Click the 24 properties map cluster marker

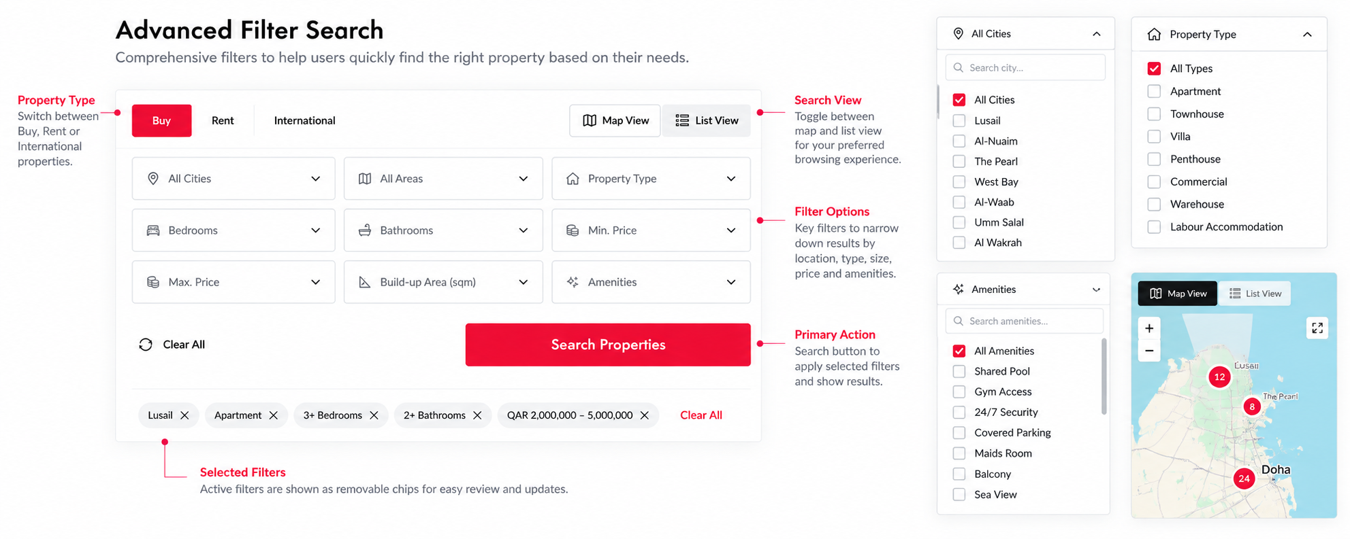[1244, 479]
